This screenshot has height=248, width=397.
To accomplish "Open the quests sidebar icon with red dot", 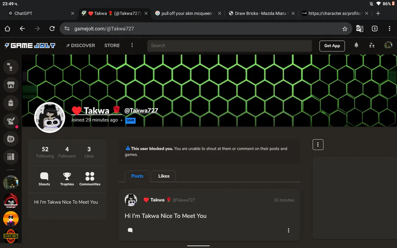I will point(11,121).
